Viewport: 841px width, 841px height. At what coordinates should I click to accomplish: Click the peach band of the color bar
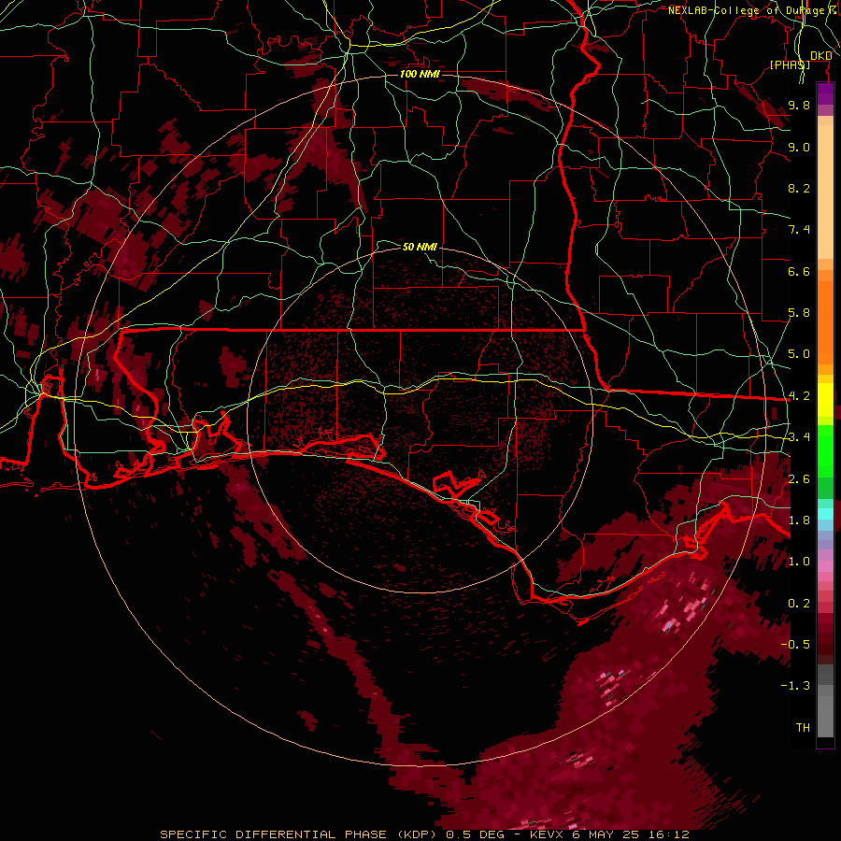coord(825,188)
